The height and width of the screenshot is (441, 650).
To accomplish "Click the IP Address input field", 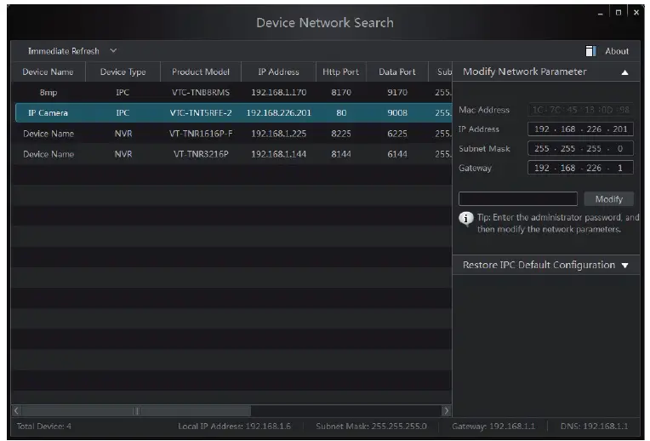I will [581, 129].
